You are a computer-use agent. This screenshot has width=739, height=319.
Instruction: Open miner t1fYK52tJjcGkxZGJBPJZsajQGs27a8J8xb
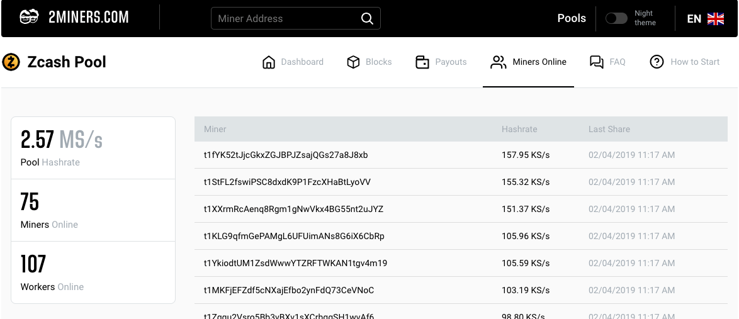click(x=286, y=155)
